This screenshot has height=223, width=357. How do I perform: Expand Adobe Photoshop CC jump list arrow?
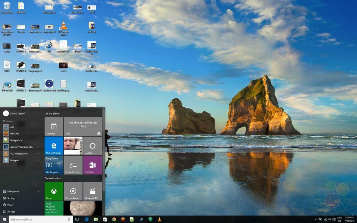point(38,147)
